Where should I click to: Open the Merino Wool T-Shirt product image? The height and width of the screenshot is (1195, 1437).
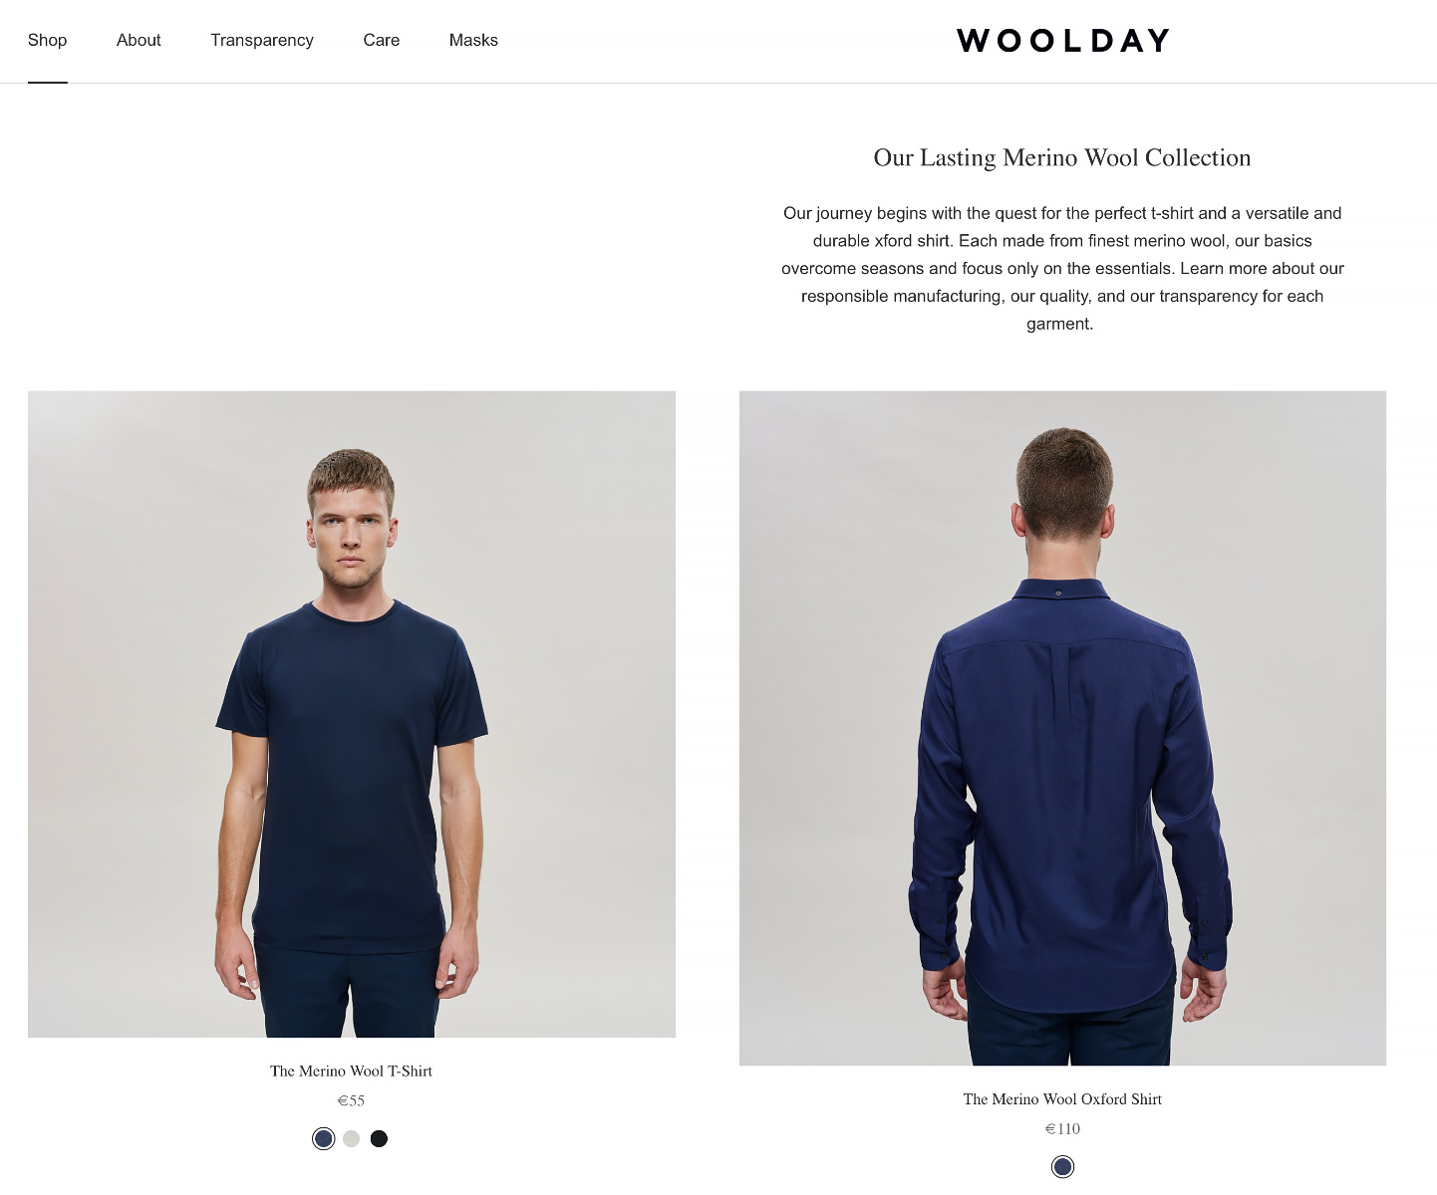pyautogui.click(x=352, y=714)
